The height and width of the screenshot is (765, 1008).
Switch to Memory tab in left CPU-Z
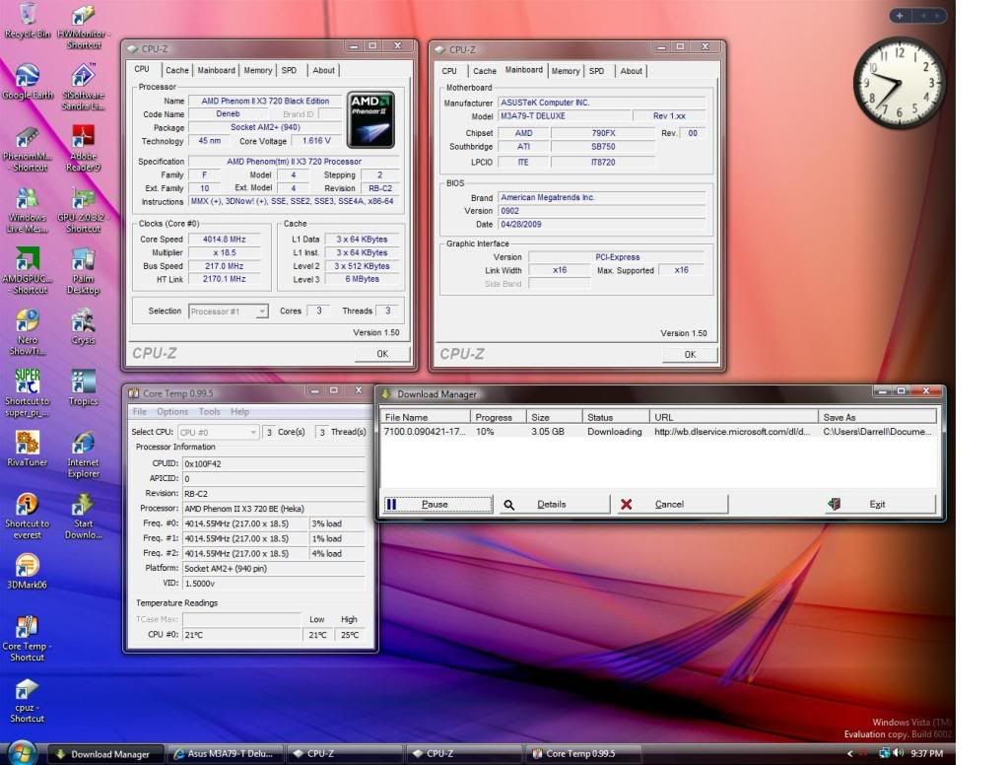tap(258, 70)
